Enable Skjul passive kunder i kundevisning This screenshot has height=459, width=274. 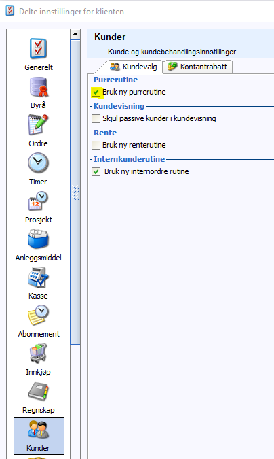(x=96, y=118)
